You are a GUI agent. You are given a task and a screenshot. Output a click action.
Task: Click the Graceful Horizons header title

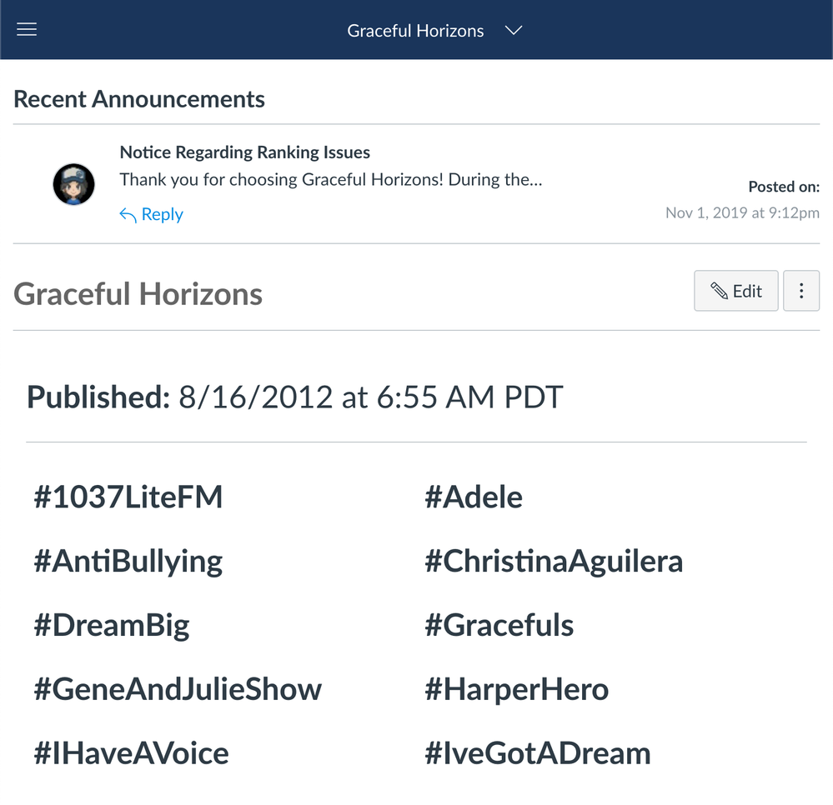point(415,31)
